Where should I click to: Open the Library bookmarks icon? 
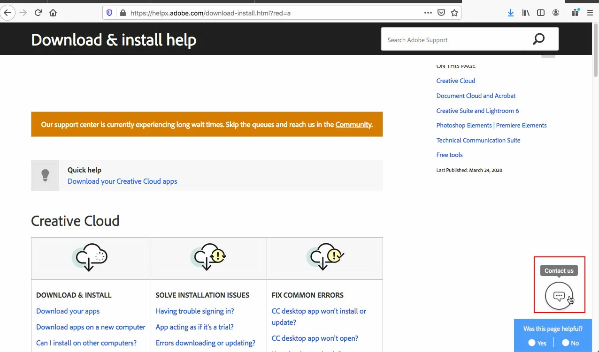pos(526,13)
